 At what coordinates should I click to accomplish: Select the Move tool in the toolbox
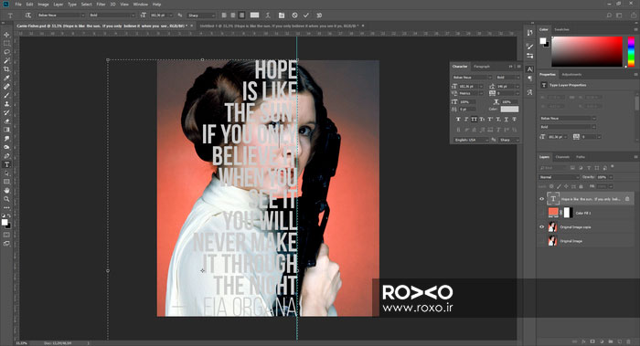click(6, 35)
